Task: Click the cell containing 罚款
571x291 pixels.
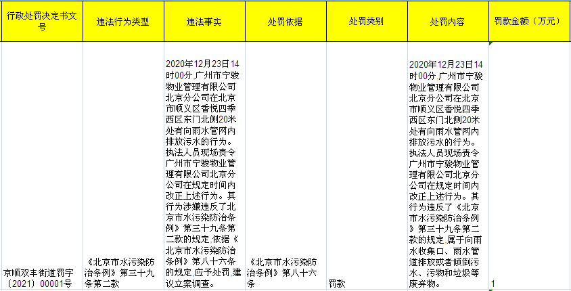Action: (367, 166)
